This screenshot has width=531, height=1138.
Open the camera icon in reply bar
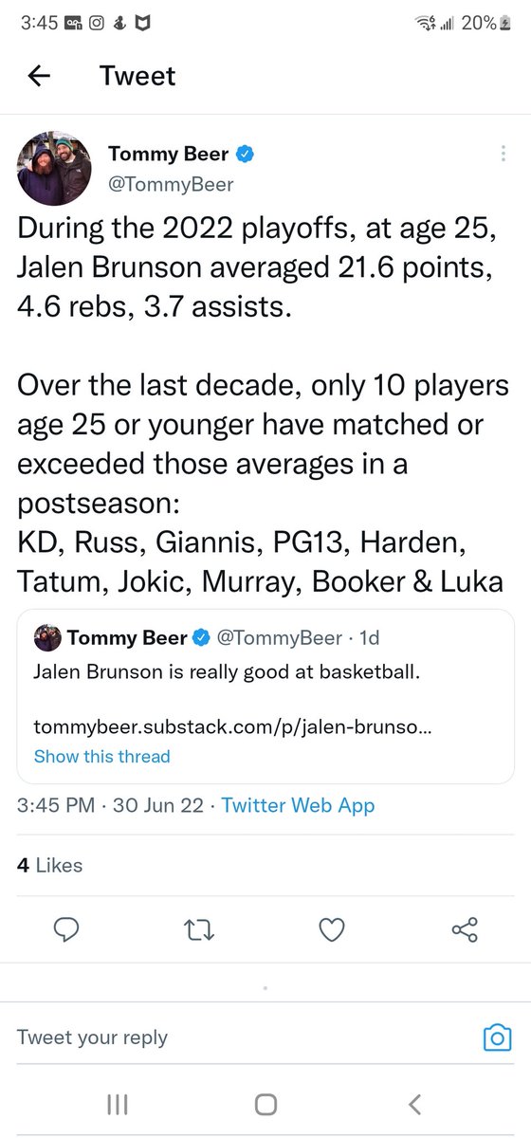click(x=497, y=1037)
